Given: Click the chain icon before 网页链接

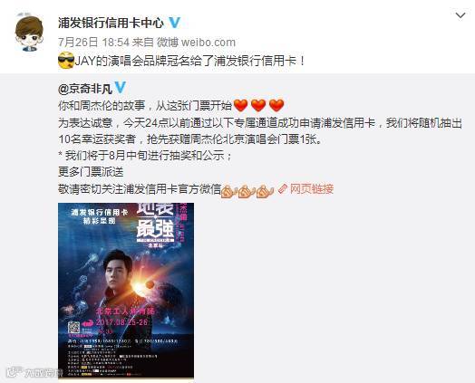Looking at the screenshot, I should 283,188.
